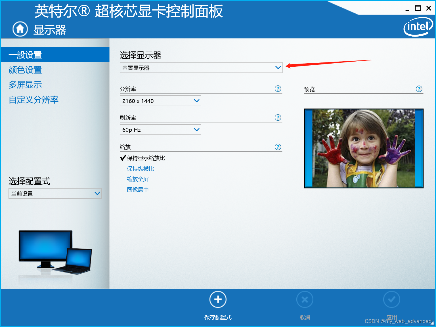Viewport: 436px width, 327px height.
Task: Select 缩放全屏 scaling option
Action: tap(138, 179)
